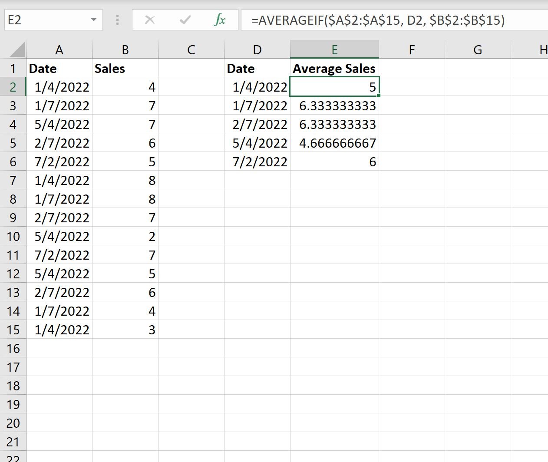
Task: Select column A header
Action: (x=59, y=49)
